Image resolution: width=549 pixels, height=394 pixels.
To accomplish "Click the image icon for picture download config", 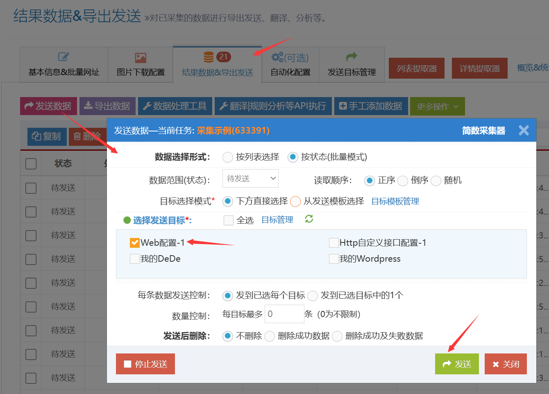I will (x=141, y=58).
